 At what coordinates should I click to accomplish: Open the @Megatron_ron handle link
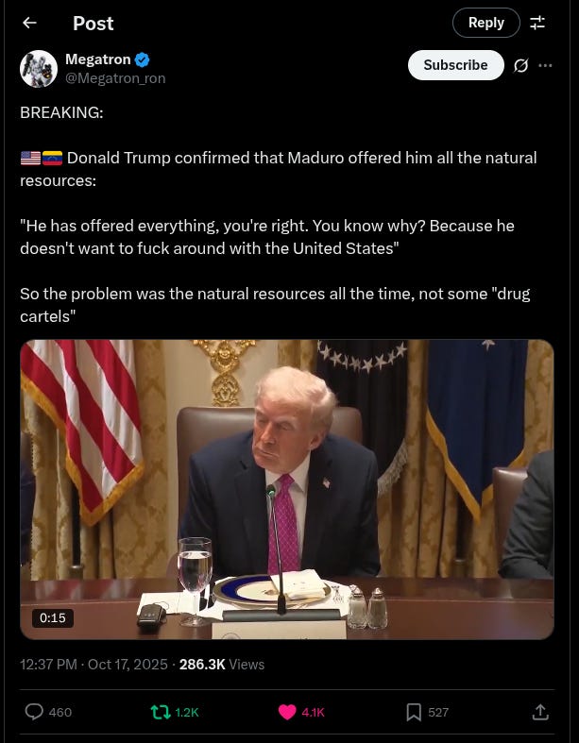(x=115, y=78)
